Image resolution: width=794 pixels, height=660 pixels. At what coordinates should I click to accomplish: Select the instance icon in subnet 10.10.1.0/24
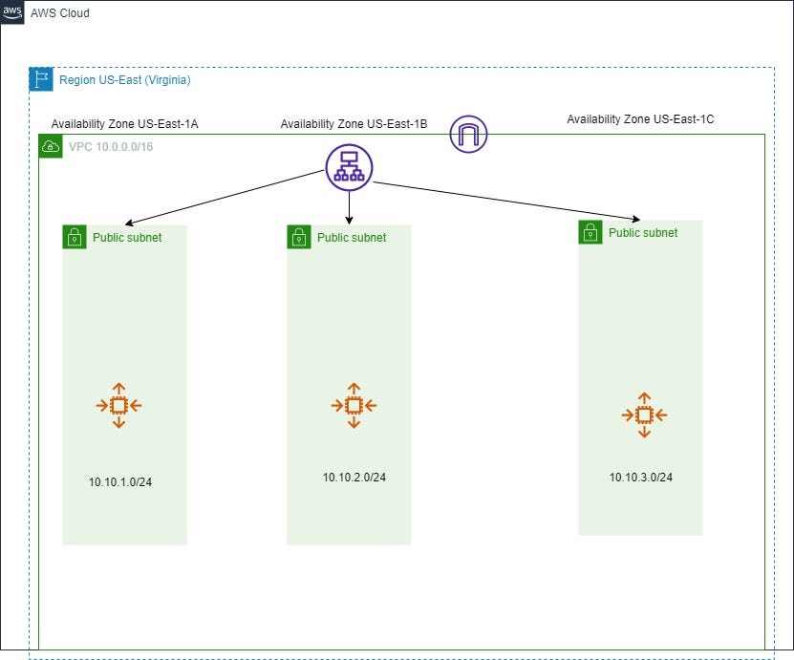(118, 405)
